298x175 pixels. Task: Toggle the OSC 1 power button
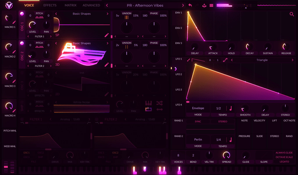(x=22, y=13)
